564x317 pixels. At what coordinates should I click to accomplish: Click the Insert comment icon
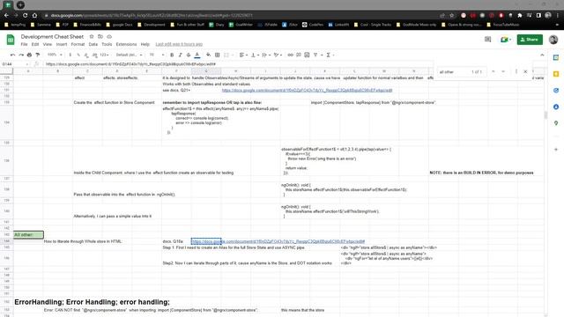point(299,55)
